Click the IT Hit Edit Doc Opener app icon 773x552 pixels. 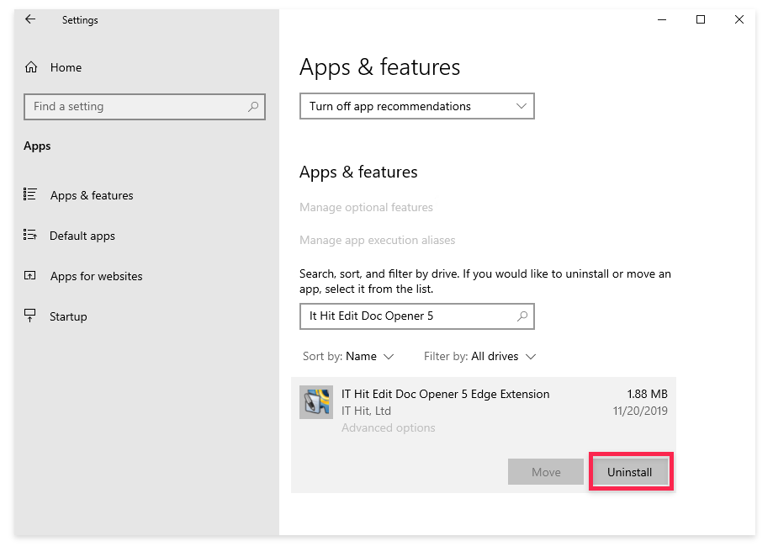pyautogui.click(x=316, y=402)
